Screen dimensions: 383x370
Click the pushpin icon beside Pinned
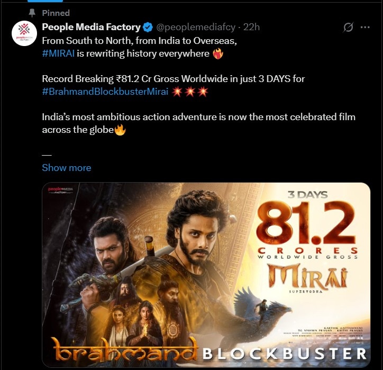[x=32, y=13]
